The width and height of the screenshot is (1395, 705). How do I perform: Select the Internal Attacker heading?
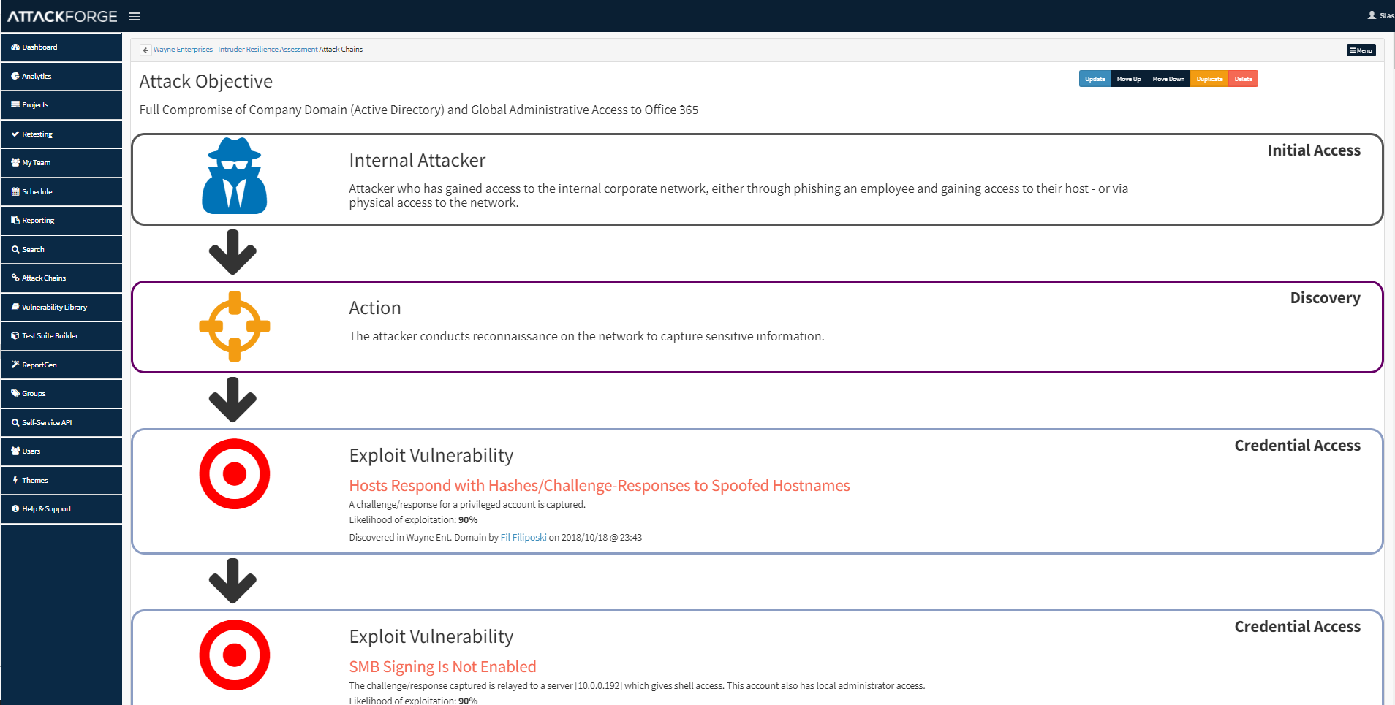click(x=417, y=161)
